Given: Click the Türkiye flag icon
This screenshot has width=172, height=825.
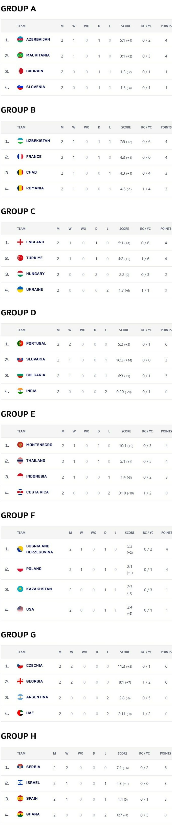Looking at the screenshot, I should click(x=20, y=258).
